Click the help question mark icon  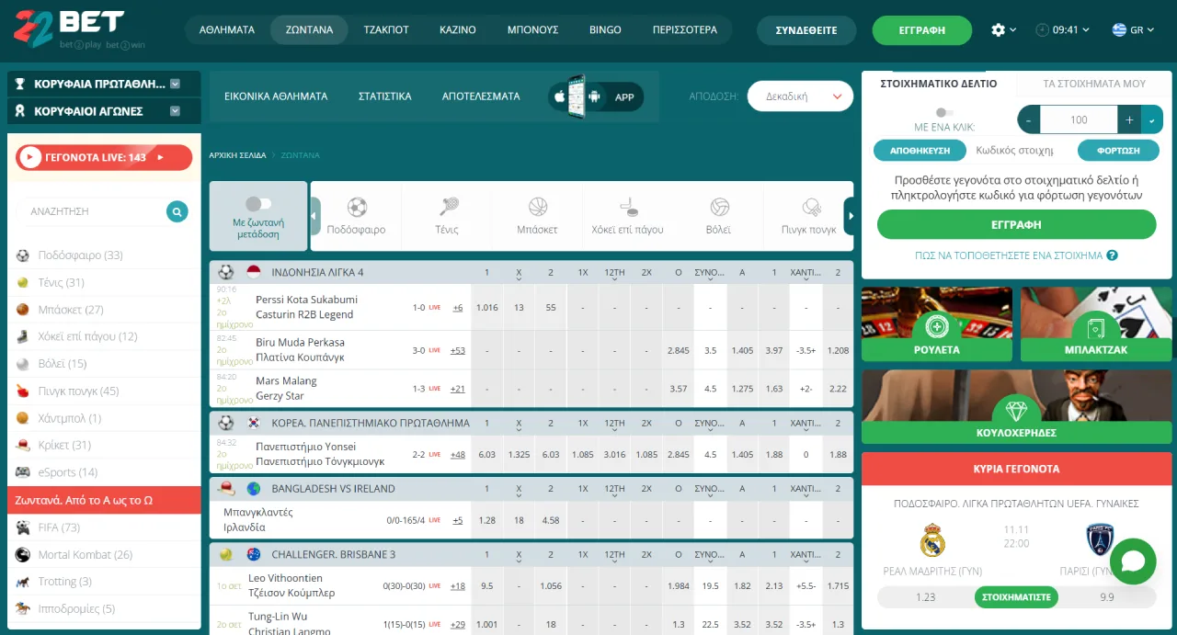(x=1112, y=255)
